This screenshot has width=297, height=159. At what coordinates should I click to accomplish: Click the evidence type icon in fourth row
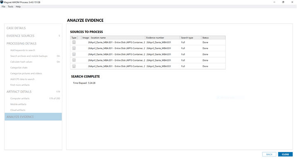74,60
